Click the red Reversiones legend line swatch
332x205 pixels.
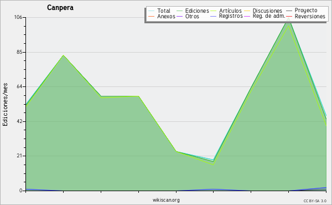289,16
